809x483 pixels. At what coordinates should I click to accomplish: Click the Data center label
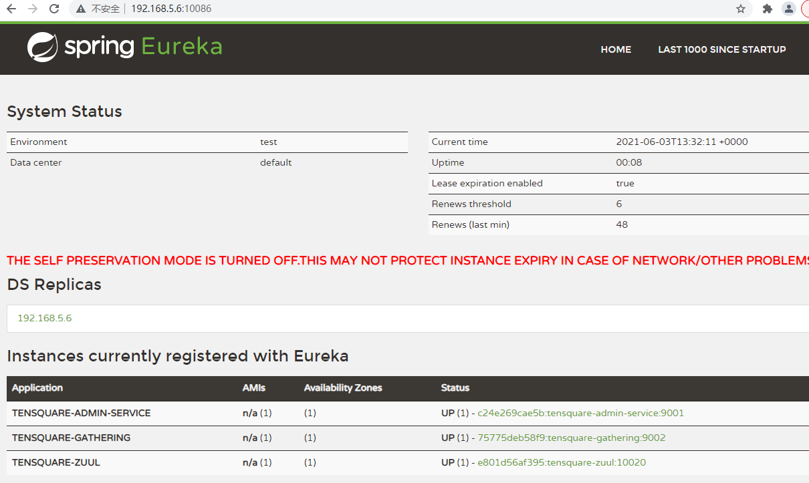pyautogui.click(x=36, y=162)
